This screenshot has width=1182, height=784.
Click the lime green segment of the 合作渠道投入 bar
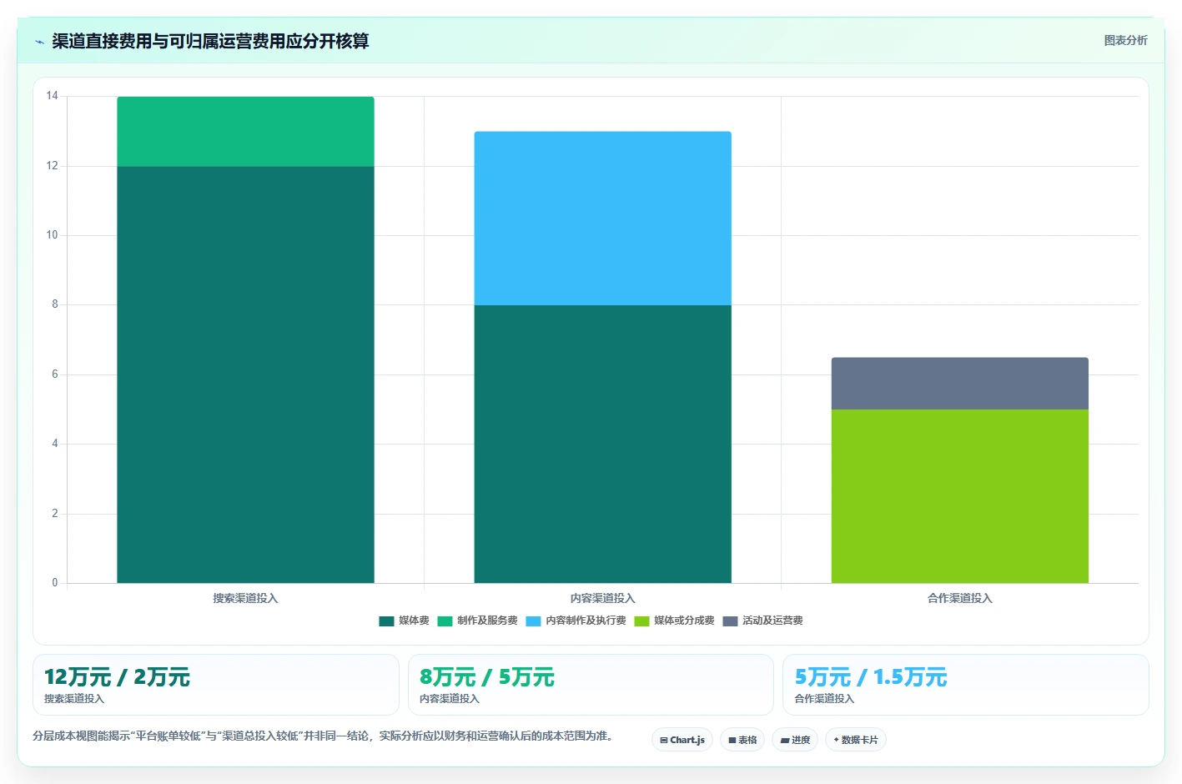click(960, 496)
